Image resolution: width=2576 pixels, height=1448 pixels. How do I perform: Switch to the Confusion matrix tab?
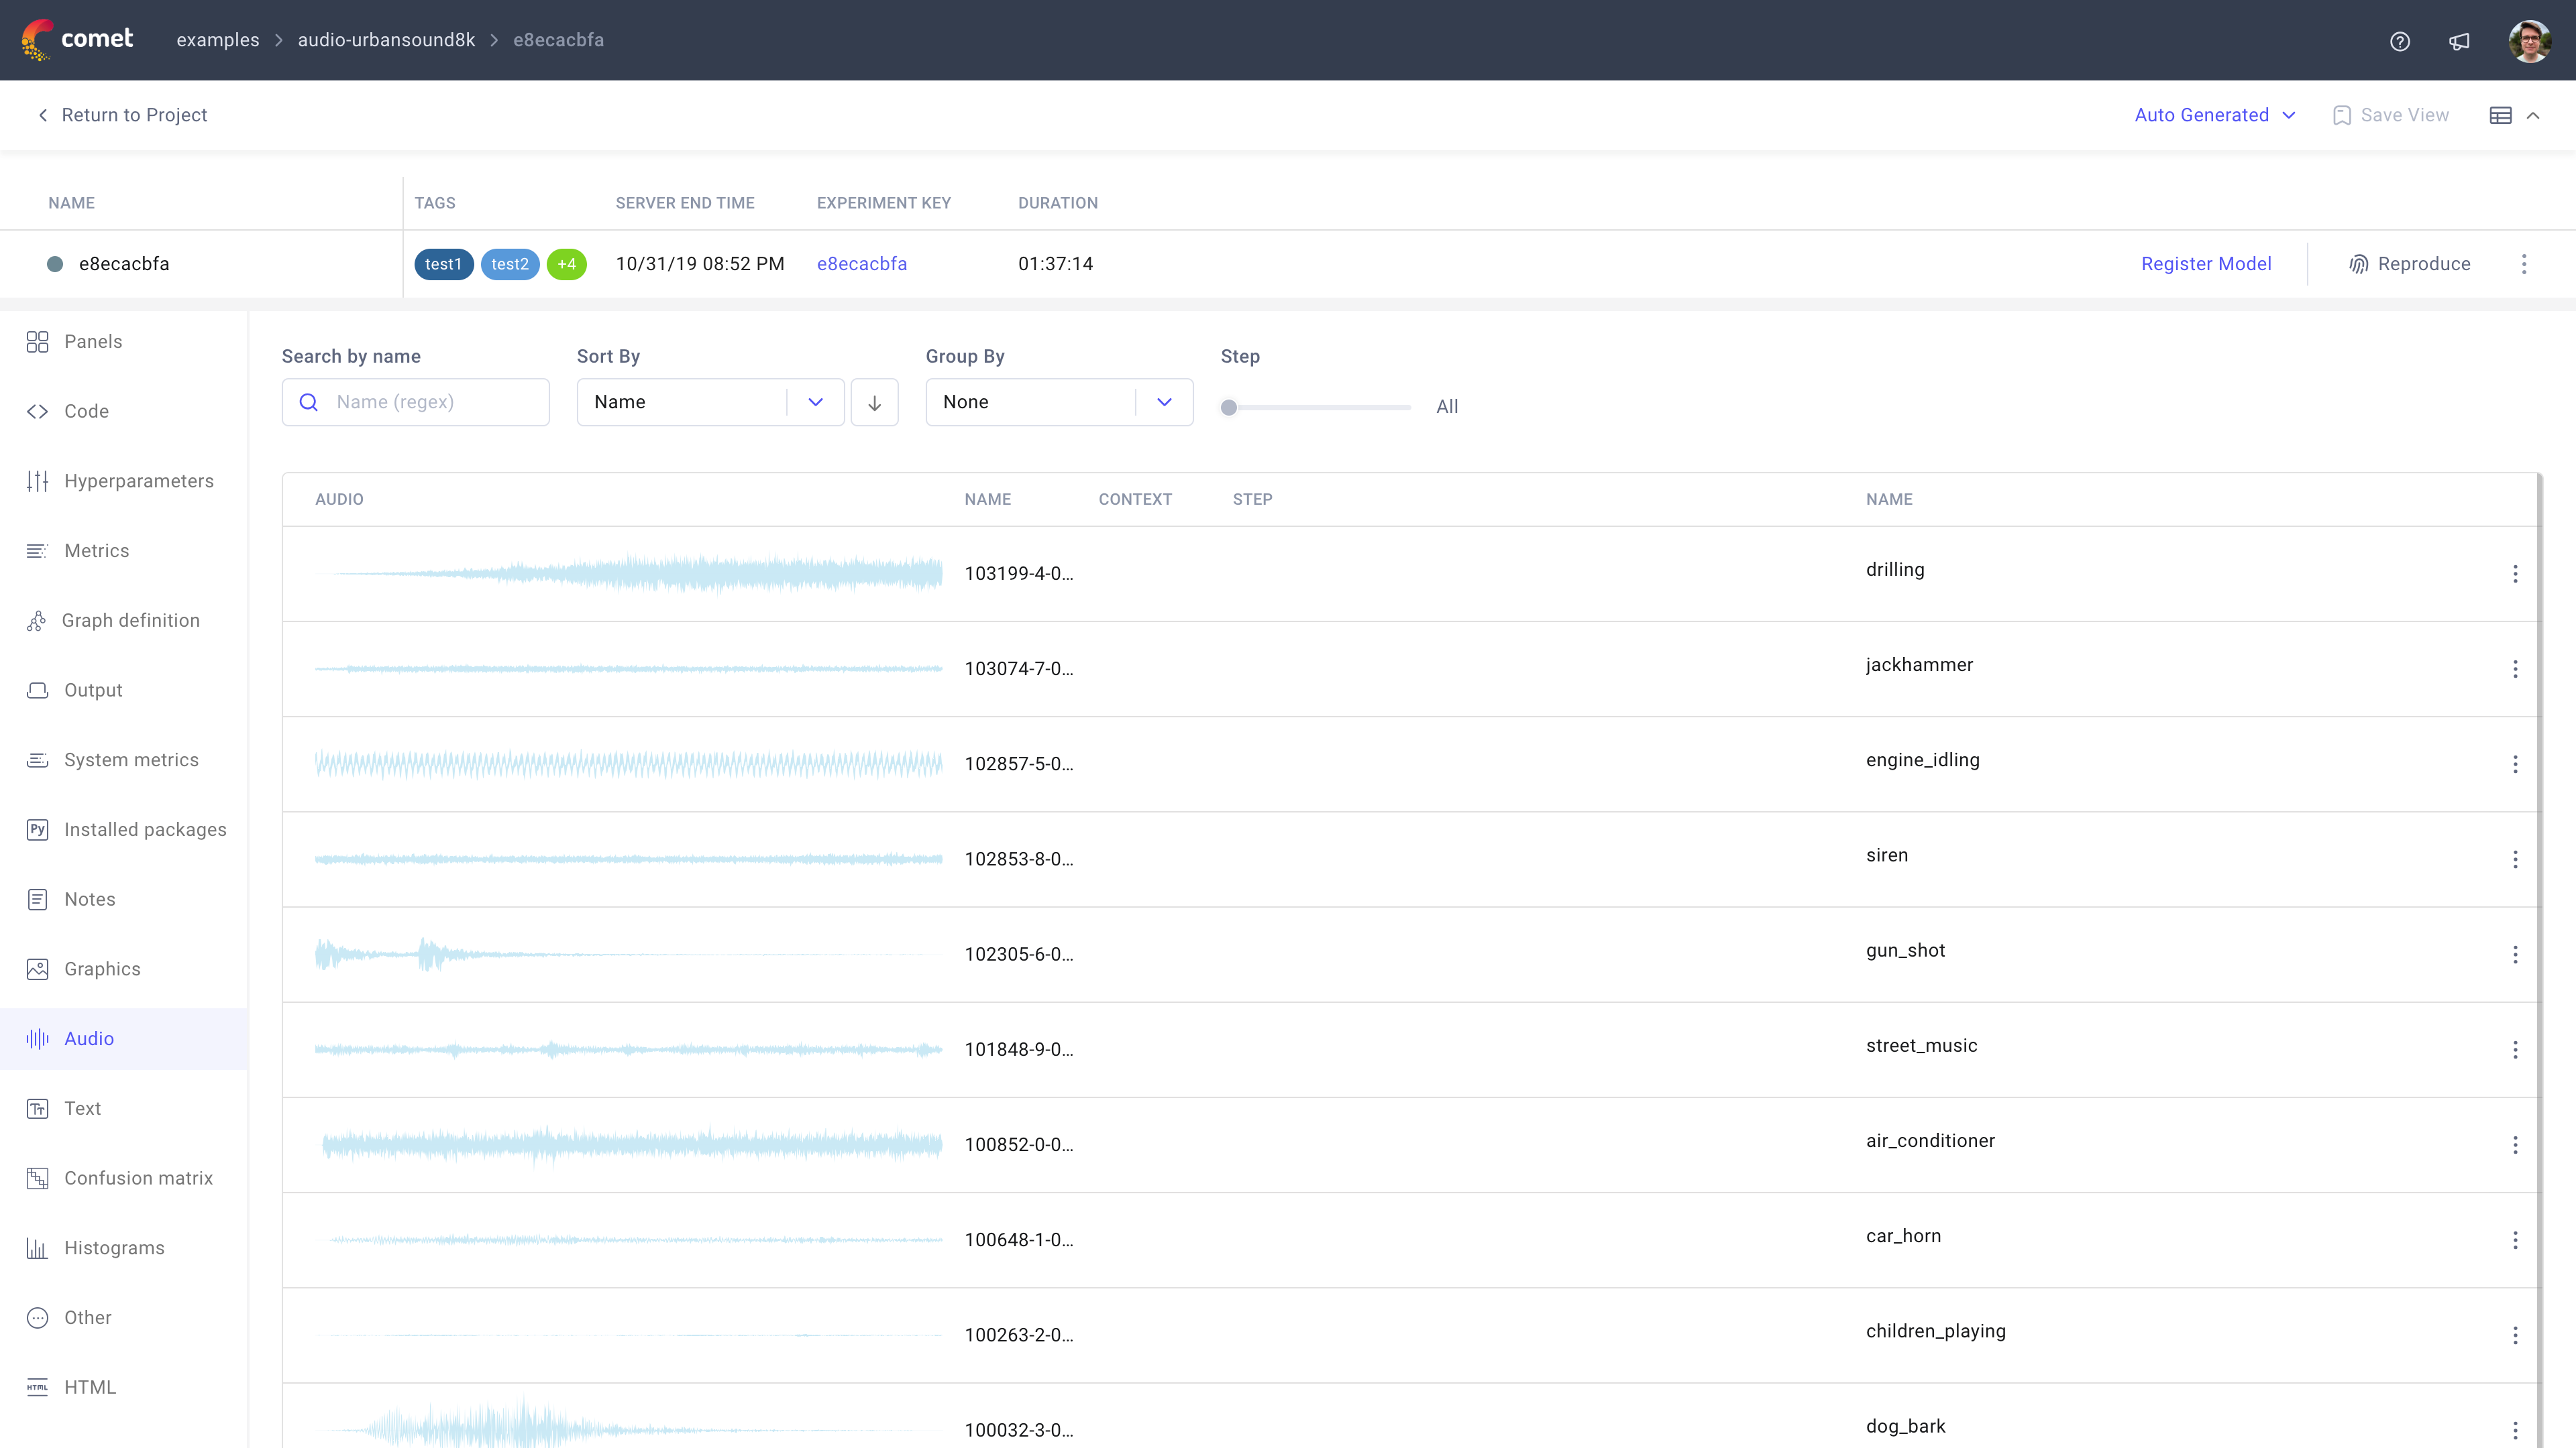(x=138, y=1179)
